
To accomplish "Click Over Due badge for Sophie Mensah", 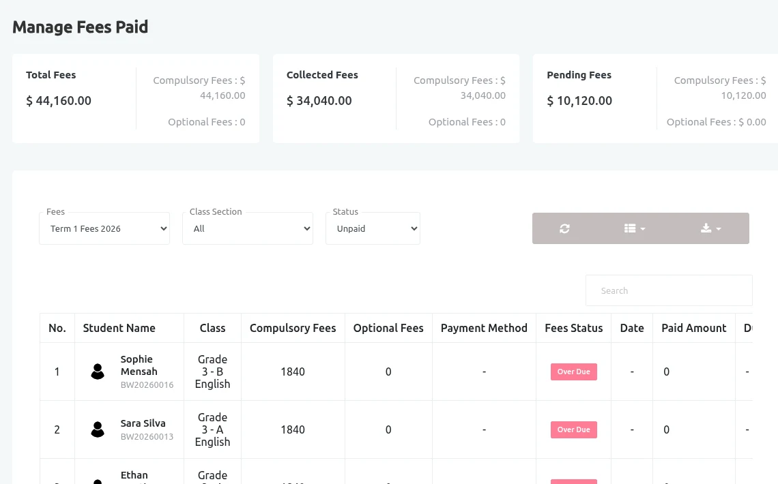I will coord(573,372).
